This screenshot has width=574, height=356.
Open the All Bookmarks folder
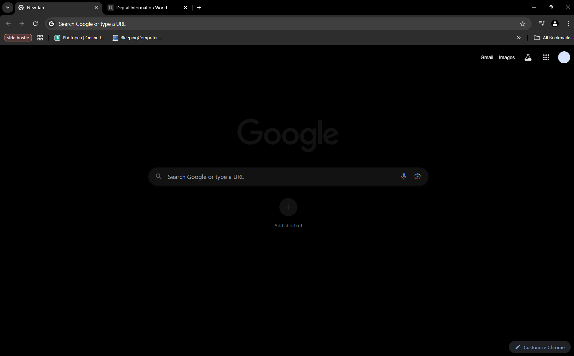pos(552,38)
